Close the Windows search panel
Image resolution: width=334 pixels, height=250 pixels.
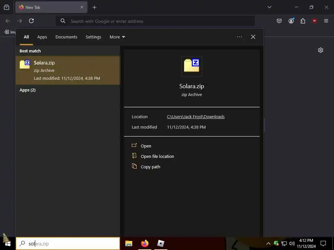(253, 37)
